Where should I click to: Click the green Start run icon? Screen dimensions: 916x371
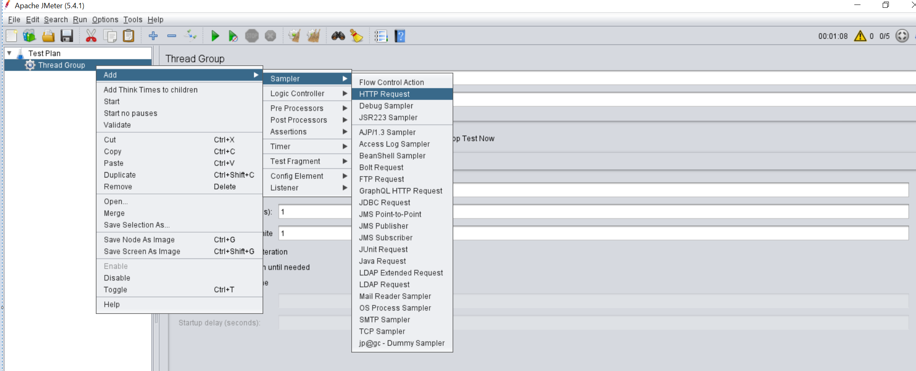click(x=215, y=36)
